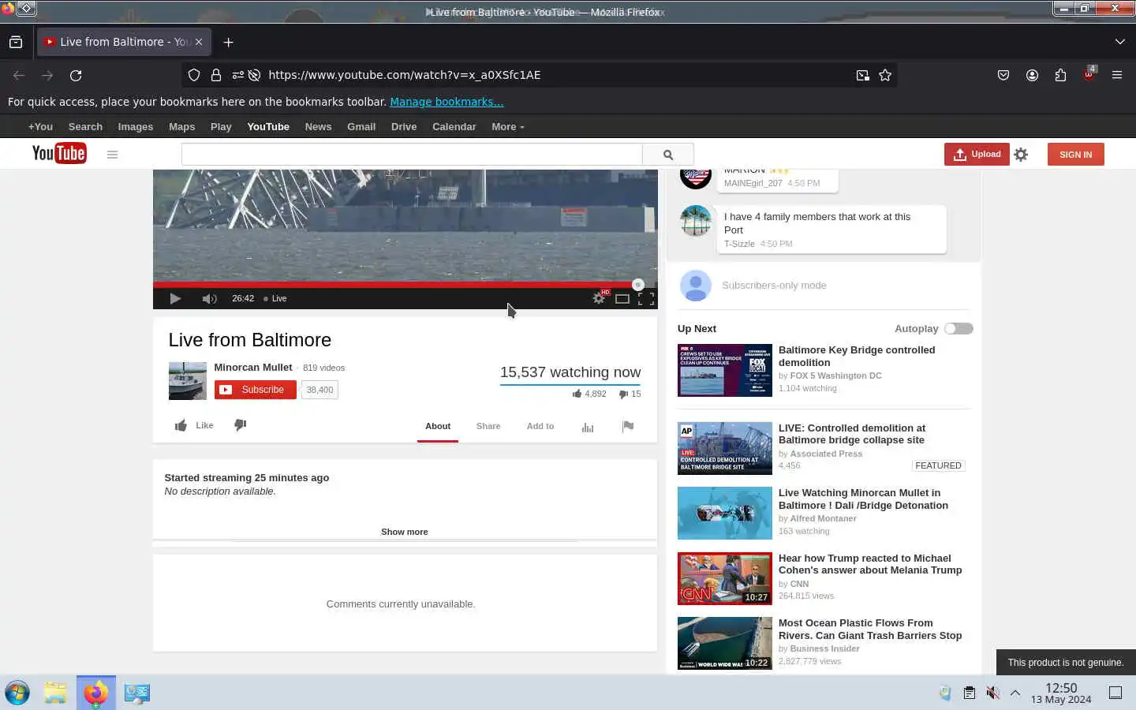The image size is (1136, 710).
Task: Click the YouTube logo
Action: [x=59, y=153]
